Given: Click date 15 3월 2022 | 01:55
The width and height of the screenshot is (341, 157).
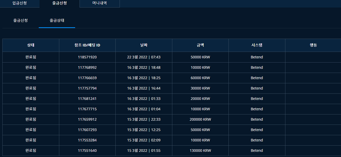Looking at the screenshot, I should click(x=144, y=150).
